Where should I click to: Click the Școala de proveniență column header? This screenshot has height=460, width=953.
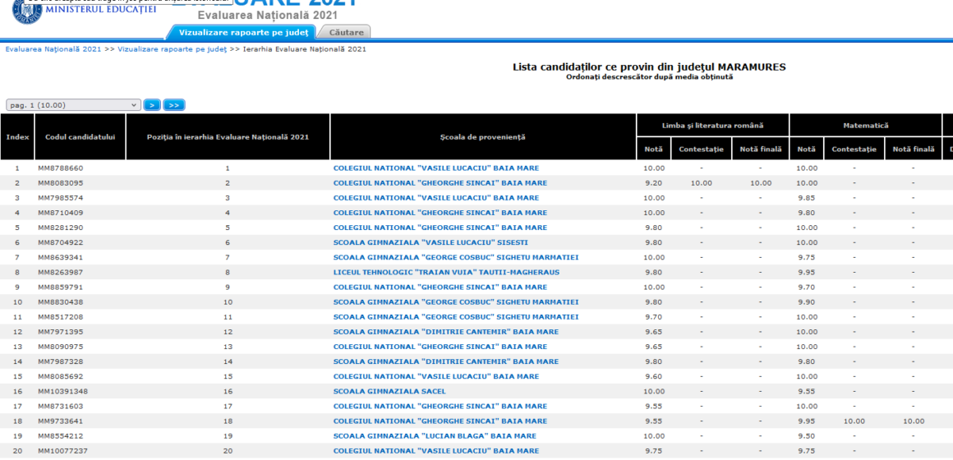tap(483, 136)
